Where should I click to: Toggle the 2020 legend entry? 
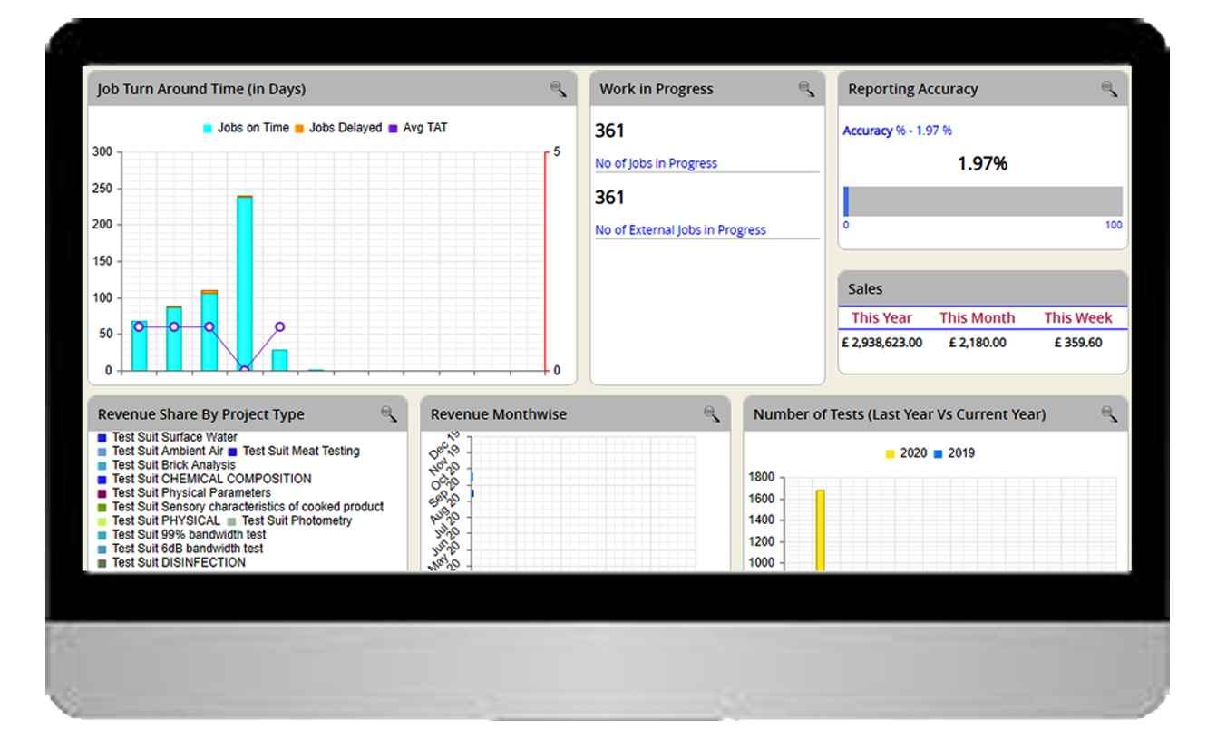tap(906, 453)
